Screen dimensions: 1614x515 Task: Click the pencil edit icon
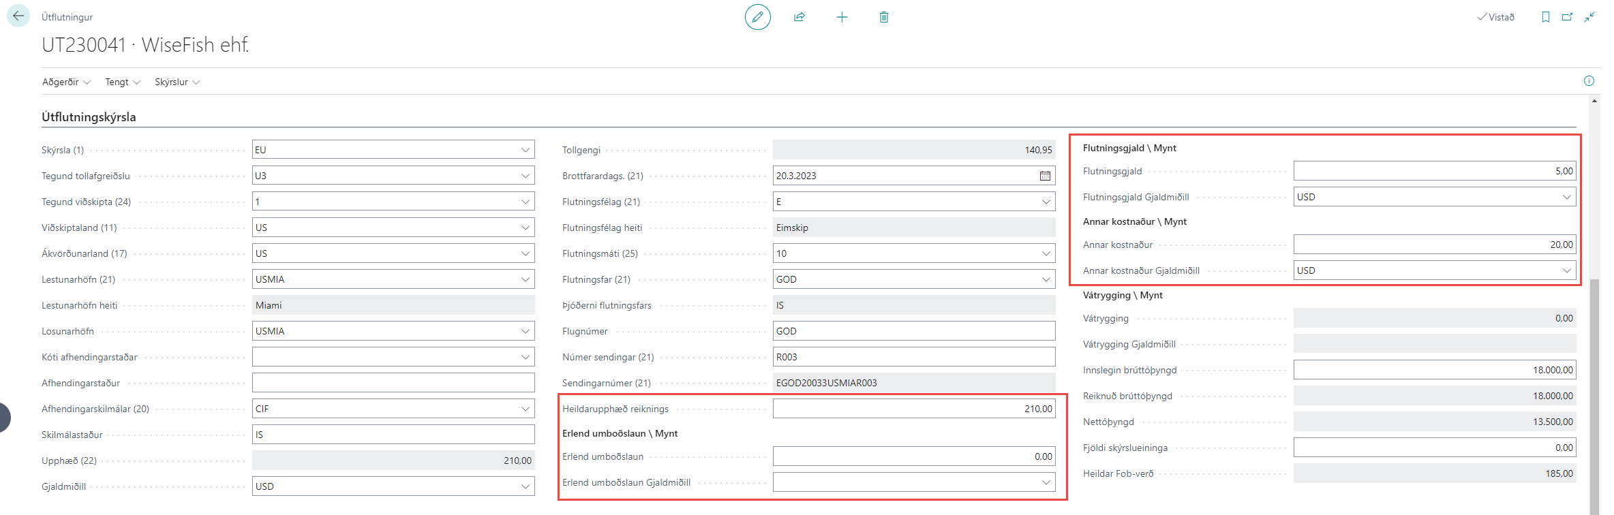[x=757, y=17]
